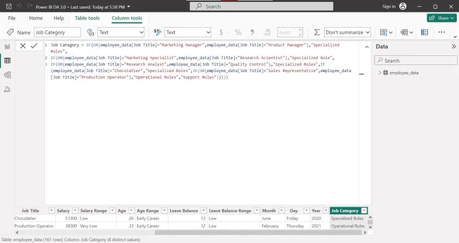Screen dimensions: 459x243
Task: Click the currency format dollar icon
Action: (221, 32)
